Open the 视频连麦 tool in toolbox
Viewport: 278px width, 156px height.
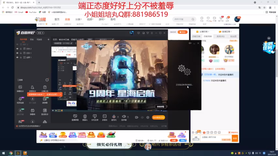pos(20,100)
